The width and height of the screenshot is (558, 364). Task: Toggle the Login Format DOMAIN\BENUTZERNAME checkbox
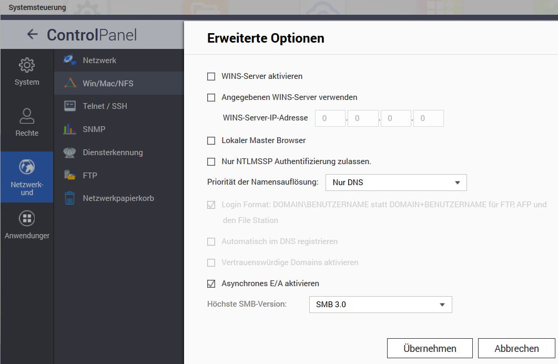[211, 205]
